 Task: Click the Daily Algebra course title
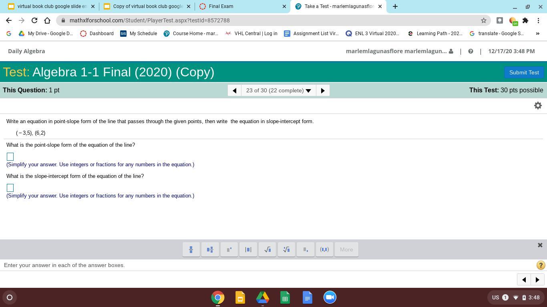[x=26, y=51]
